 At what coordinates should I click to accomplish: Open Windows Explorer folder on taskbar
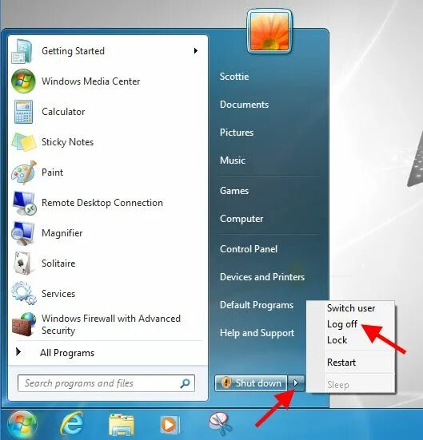coord(121,425)
